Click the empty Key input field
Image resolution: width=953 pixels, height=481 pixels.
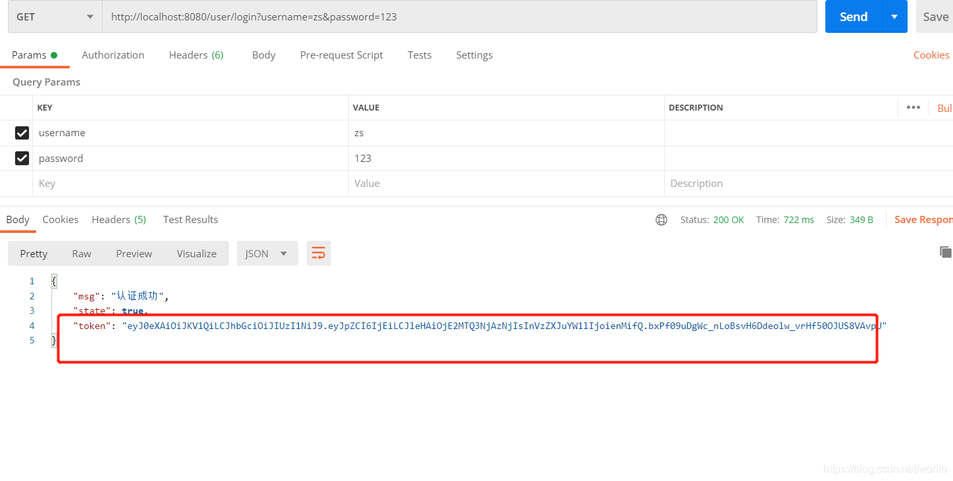pos(190,184)
